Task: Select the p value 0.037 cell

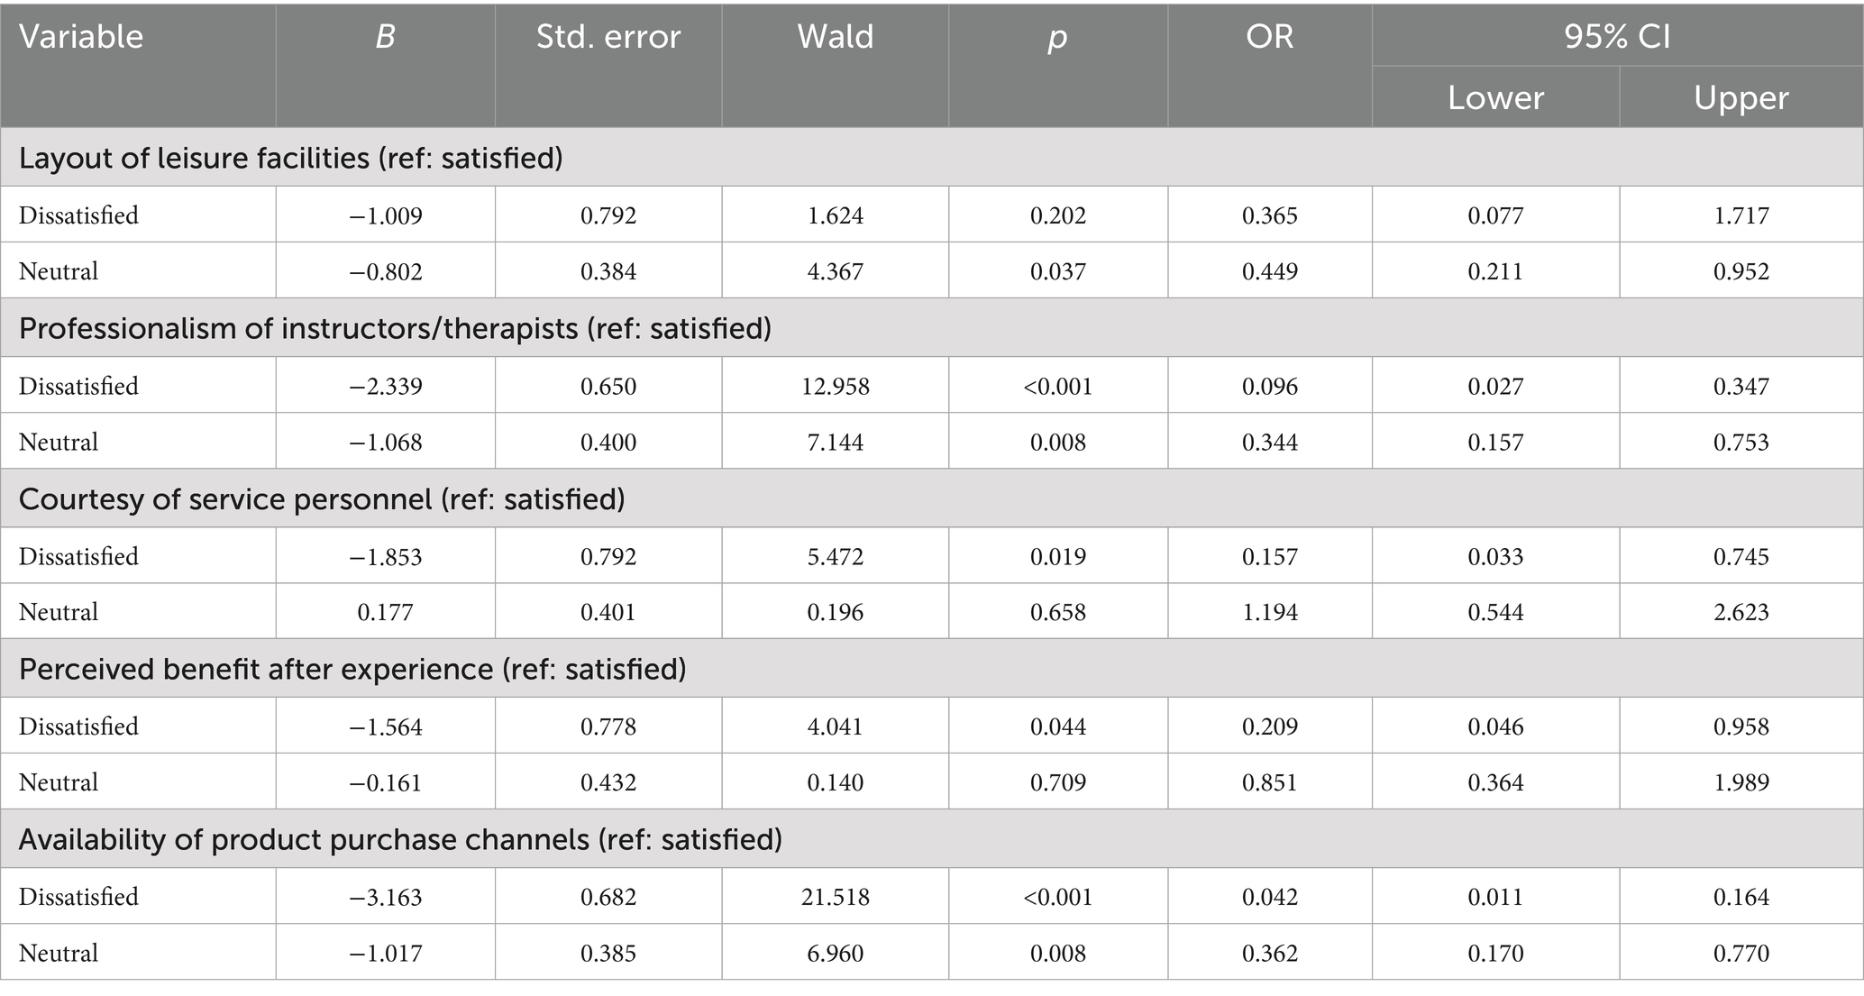Action: pyautogui.click(x=1057, y=271)
